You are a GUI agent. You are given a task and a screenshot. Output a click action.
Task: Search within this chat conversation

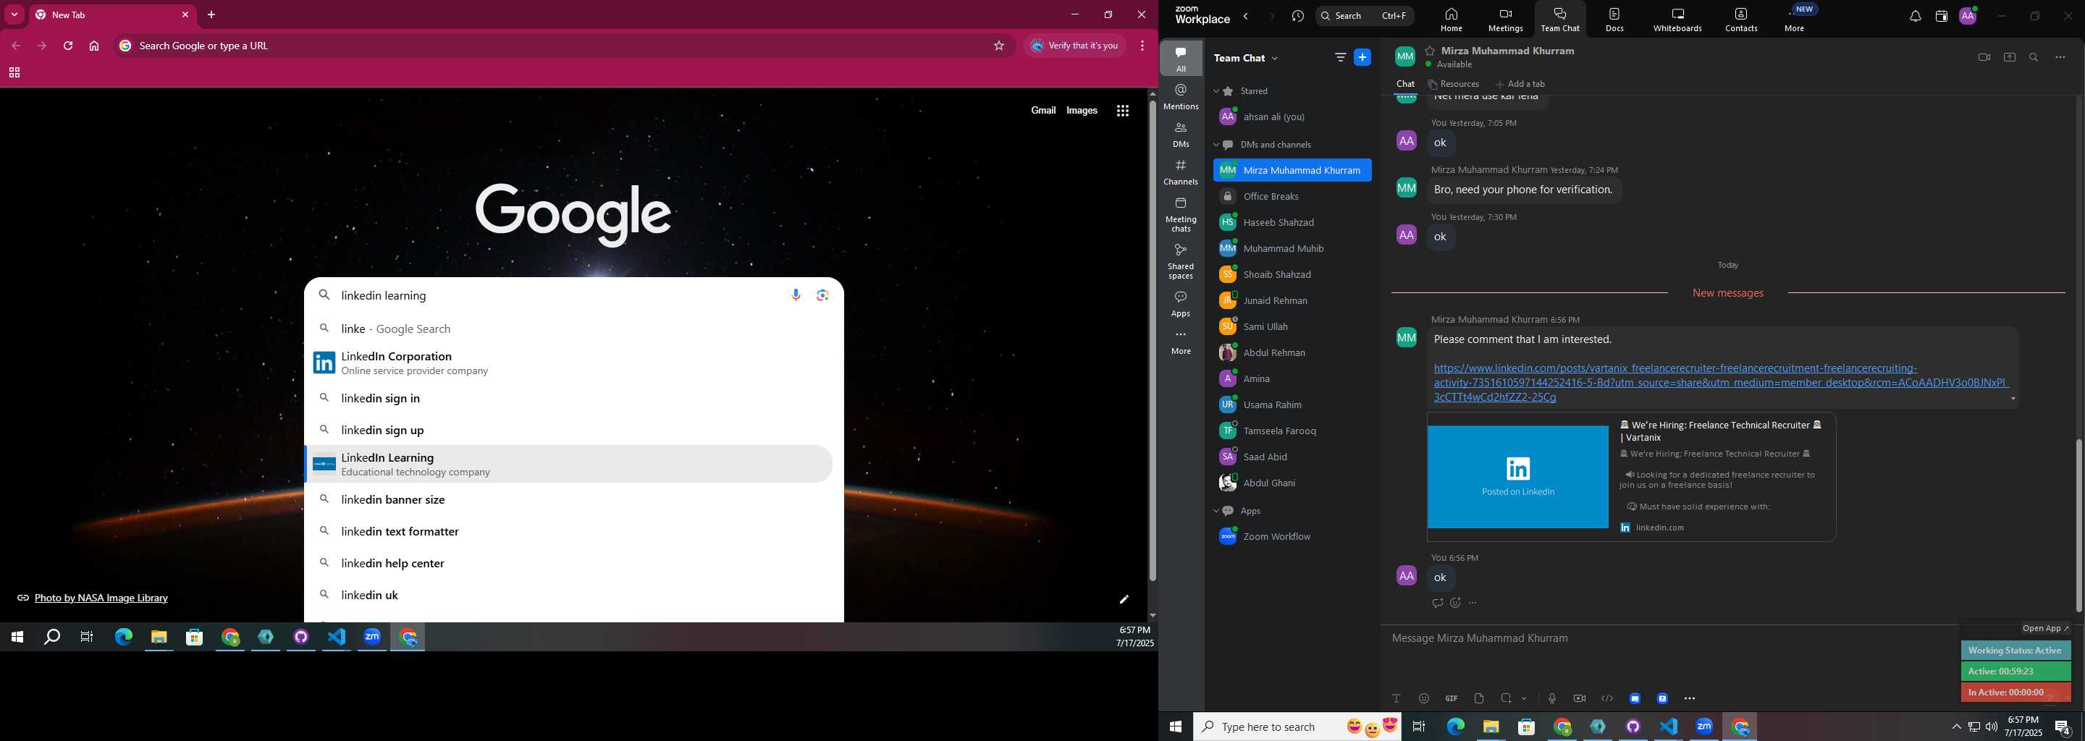click(x=2033, y=57)
